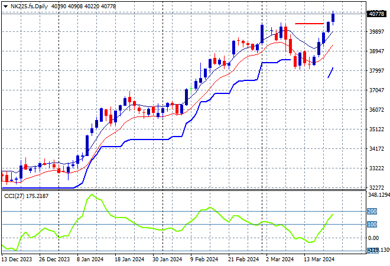
Task: Click the 37047 price axis label
Action: tap(376, 90)
